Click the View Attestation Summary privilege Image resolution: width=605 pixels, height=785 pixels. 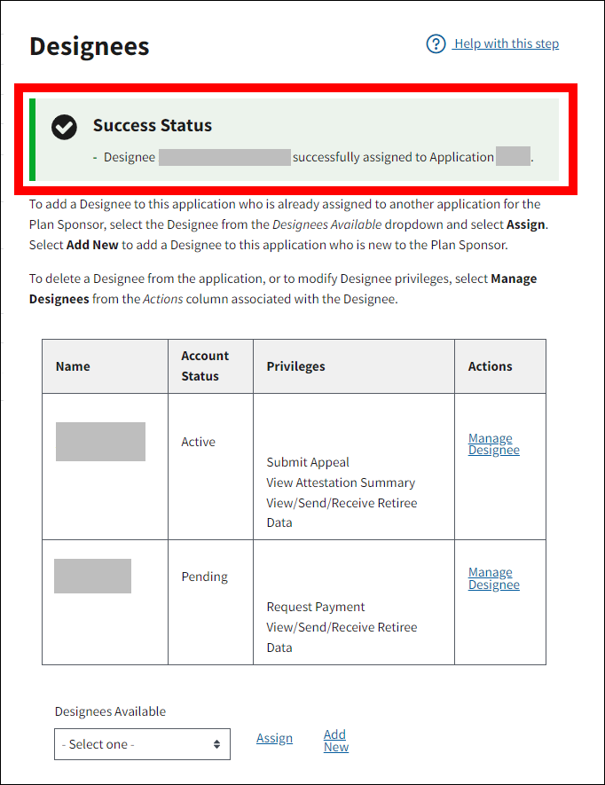point(341,483)
